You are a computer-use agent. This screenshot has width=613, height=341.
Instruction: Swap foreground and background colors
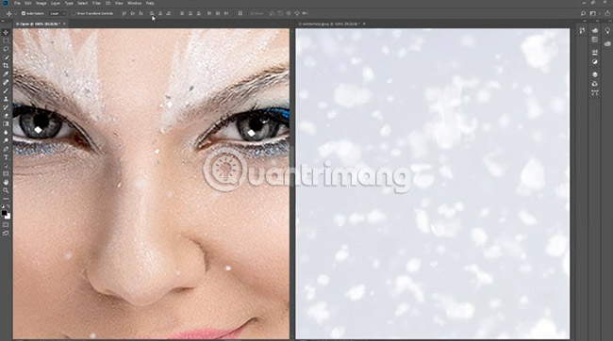8,206
